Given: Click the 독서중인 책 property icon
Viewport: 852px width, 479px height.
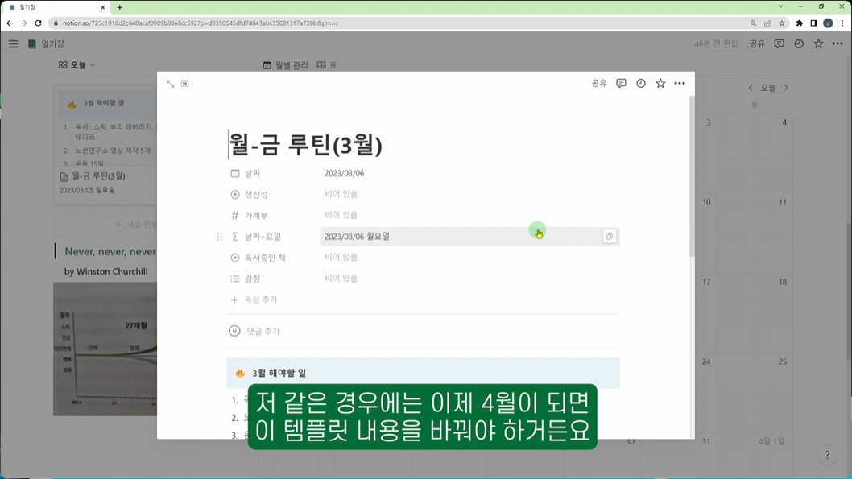Looking at the screenshot, I should pyautogui.click(x=234, y=258).
